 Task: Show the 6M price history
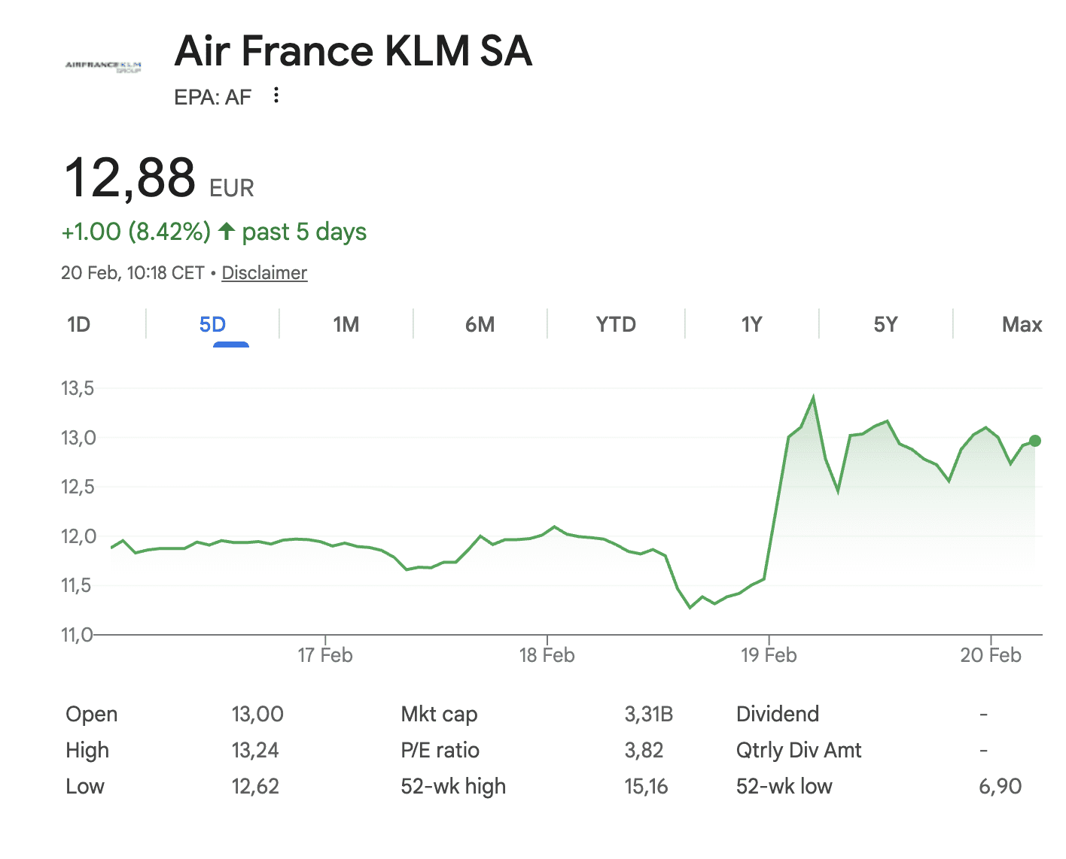point(480,324)
